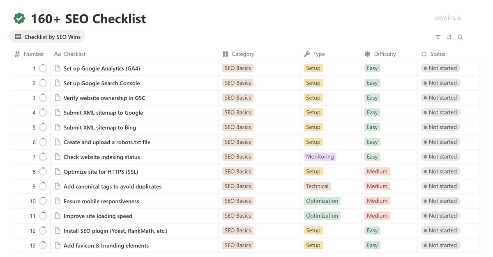Screen dimensions: 493x257
Task: Click progress ring for row number 7
Action: tap(43, 157)
